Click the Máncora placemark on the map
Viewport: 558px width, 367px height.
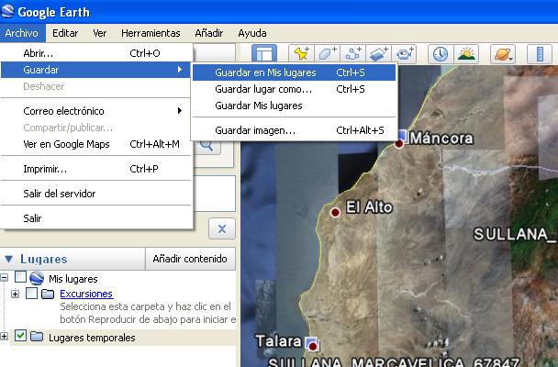tap(401, 138)
